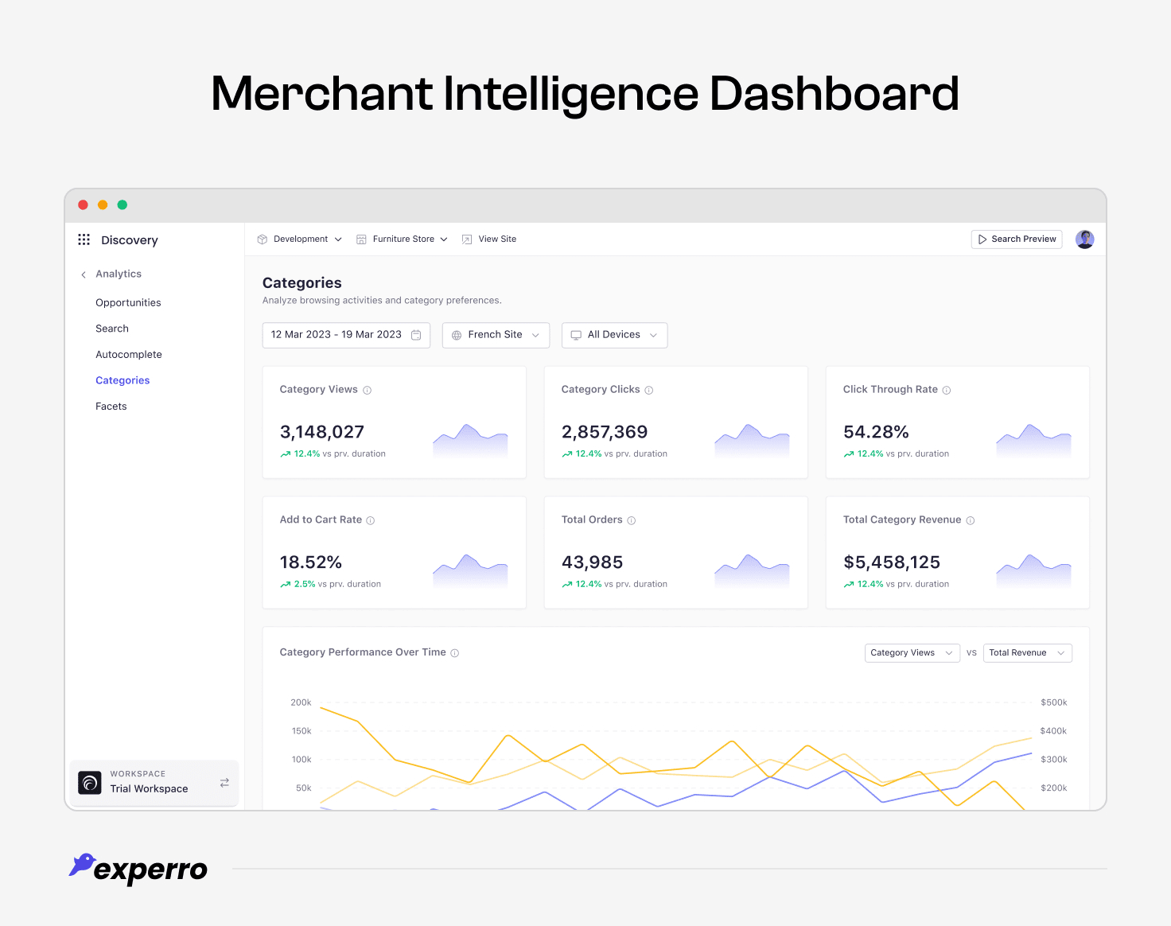
Task: Click the trend arrow under 54.28%
Action: pyautogui.click(x=848, y=454)
